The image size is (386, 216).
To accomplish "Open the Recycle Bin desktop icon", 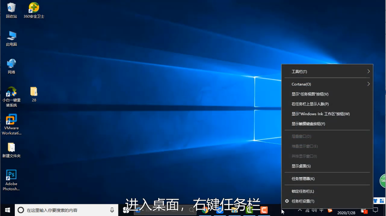I will pos(11,8).
